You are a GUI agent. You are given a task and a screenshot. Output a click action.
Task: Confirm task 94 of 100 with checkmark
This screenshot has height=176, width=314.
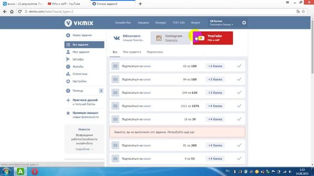tap(239, 79)
